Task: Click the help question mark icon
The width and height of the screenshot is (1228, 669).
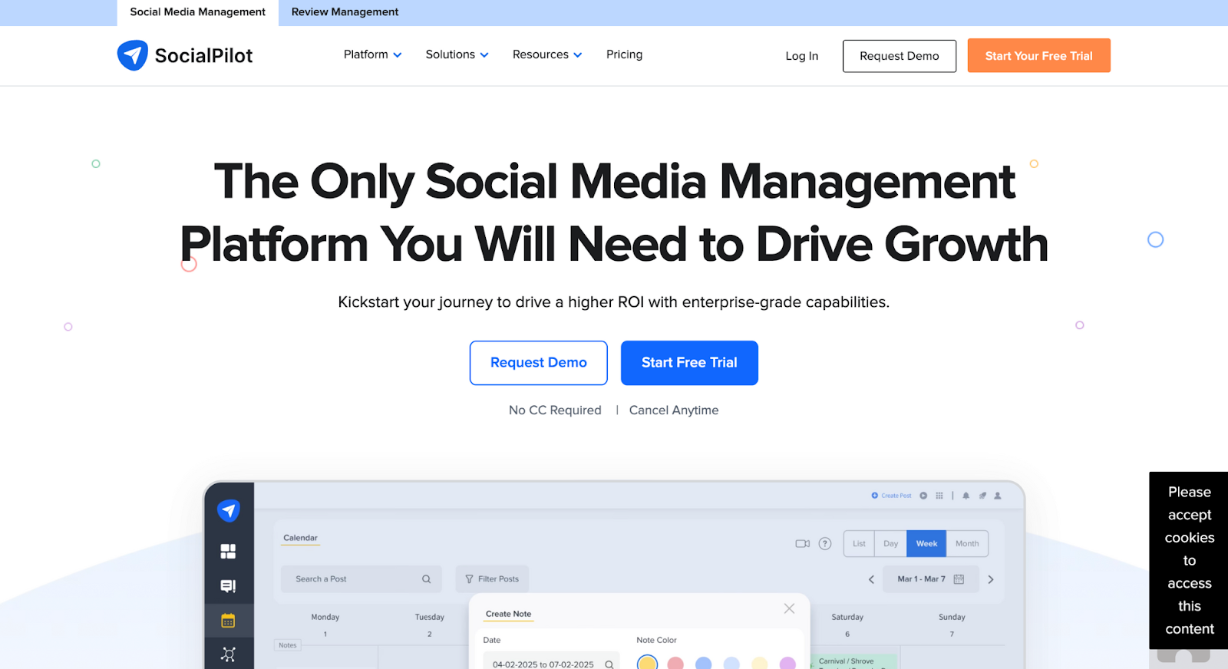Action: point(825,544)
